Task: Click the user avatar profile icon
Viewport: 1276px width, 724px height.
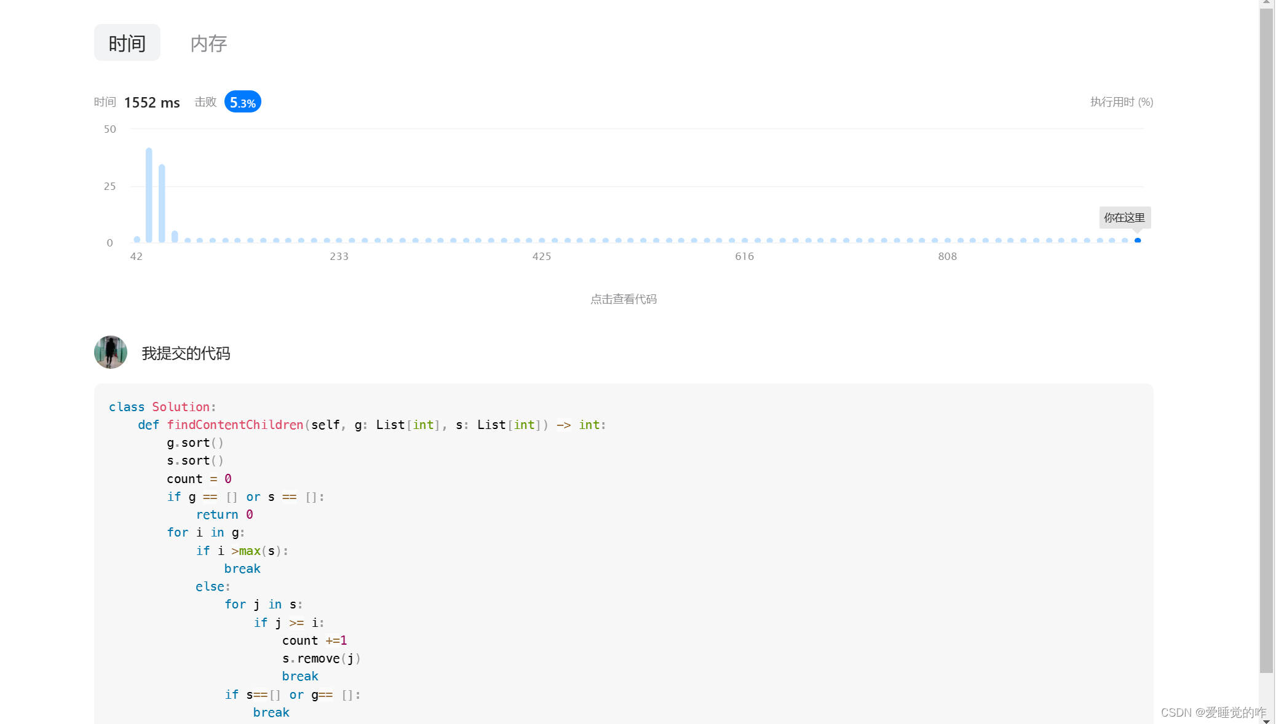Action: [x=109, y=352]
